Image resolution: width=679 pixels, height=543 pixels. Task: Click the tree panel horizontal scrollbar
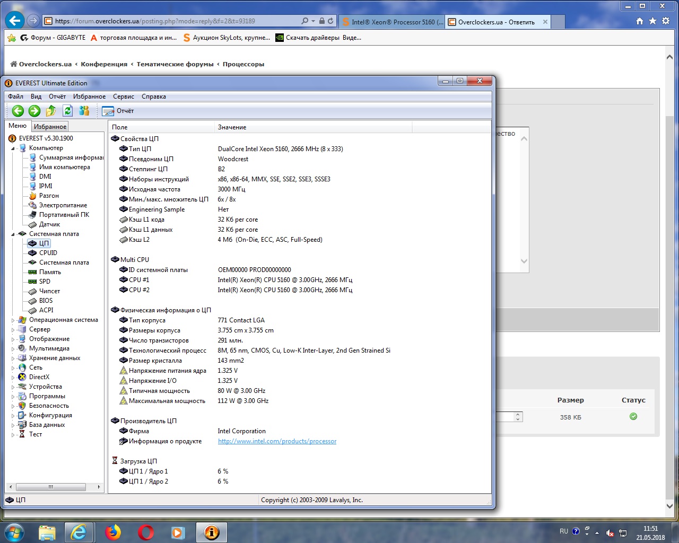click(x=55, y=487)
